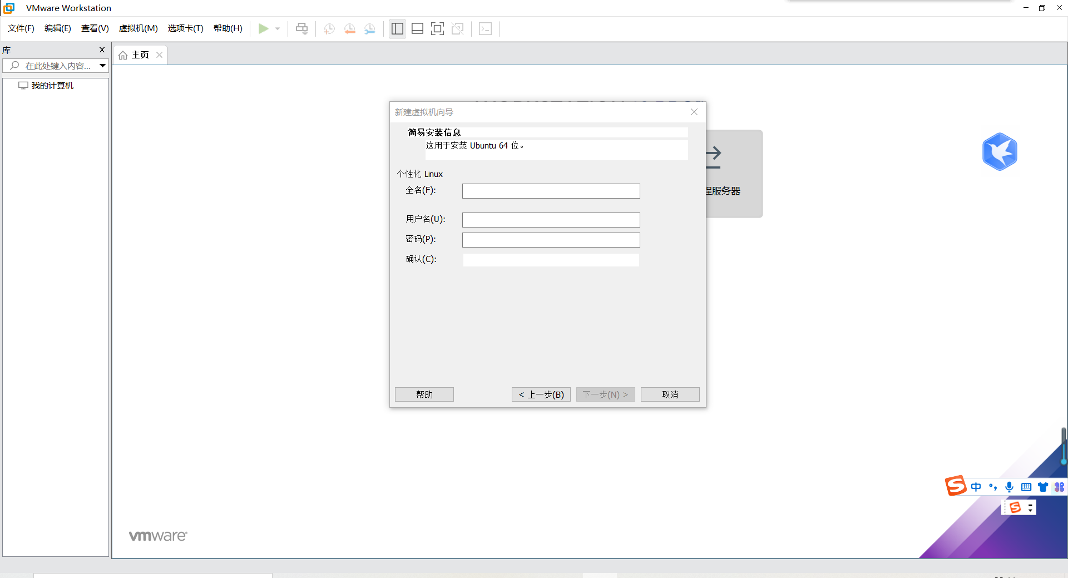Click the 取消 cancel button
The width and height of the screenshot is (1068, 578).
pyautogui.click(x=670, y=394)
